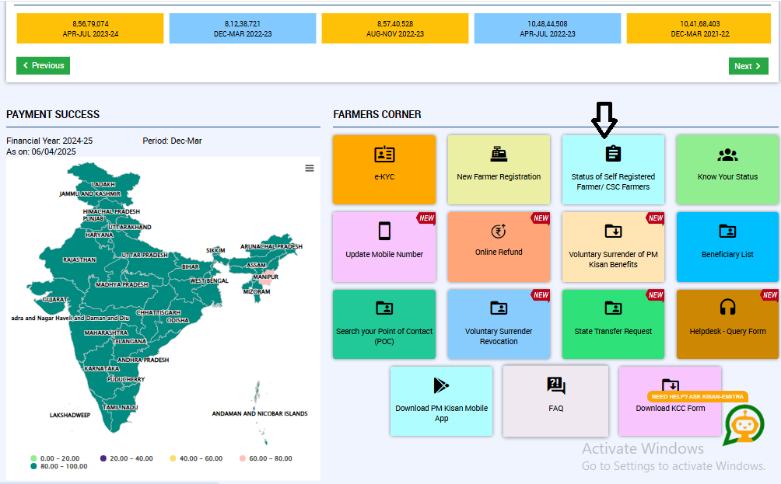Click the Beneficiary List label

pos(727,254)
